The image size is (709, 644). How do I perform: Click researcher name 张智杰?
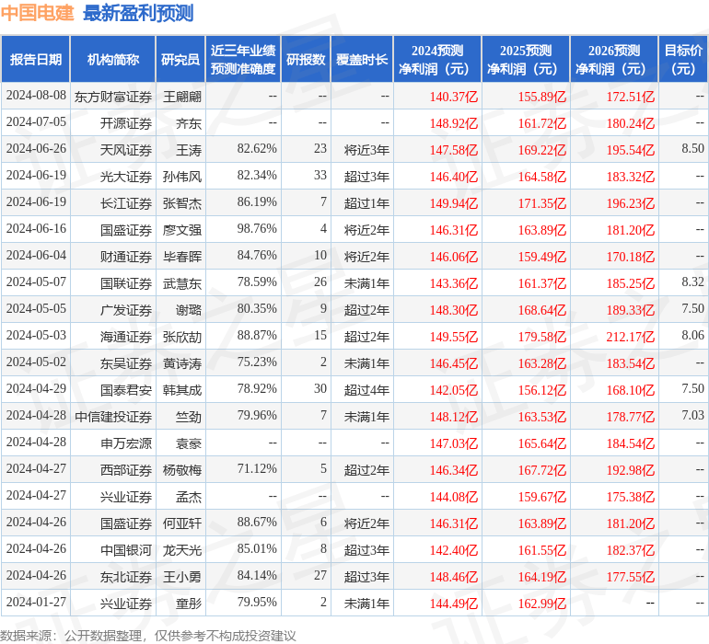[182, 203]
